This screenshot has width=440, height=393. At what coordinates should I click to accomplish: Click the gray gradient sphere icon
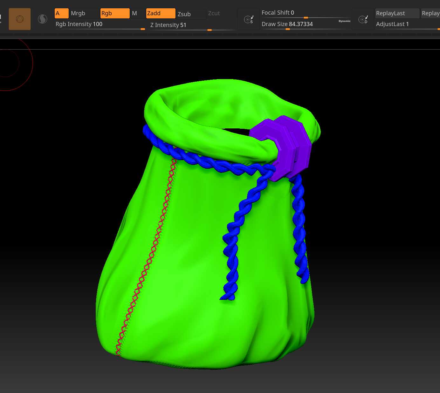43,19
